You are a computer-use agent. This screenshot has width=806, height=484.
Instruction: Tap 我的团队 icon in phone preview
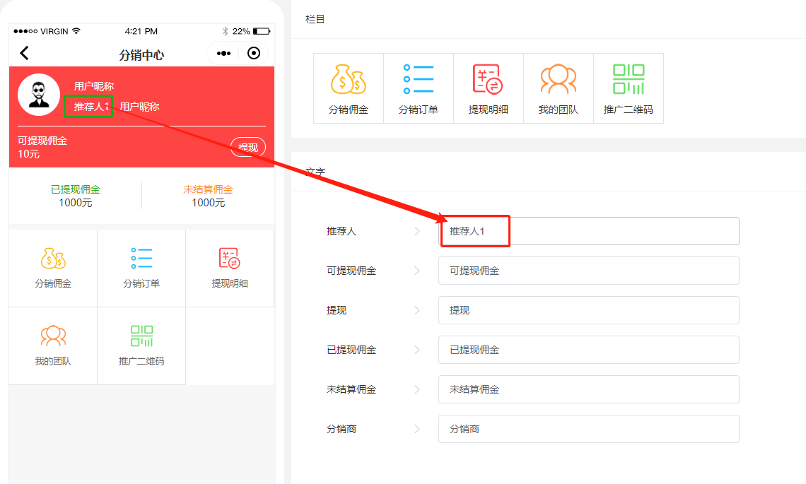pyautogui.click(x=53, y=336)
